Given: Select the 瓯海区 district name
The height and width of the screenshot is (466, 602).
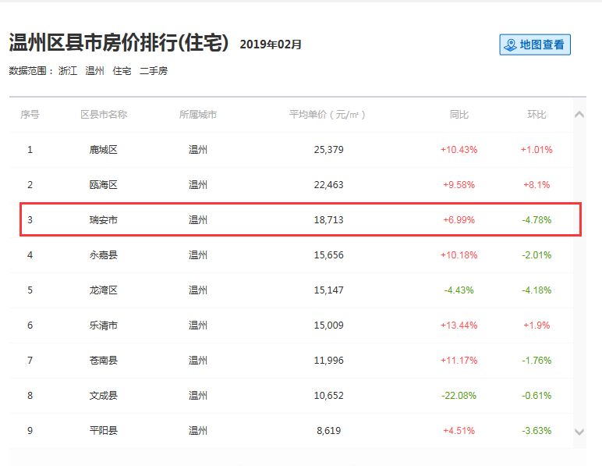Looking at the screenshot, I should click(x=103, y=185).
